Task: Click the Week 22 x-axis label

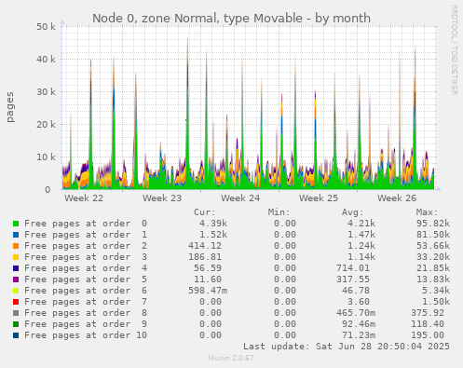Action: tap(84, 198)
